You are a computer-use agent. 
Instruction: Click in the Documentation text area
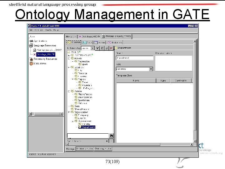pos(174,63)
